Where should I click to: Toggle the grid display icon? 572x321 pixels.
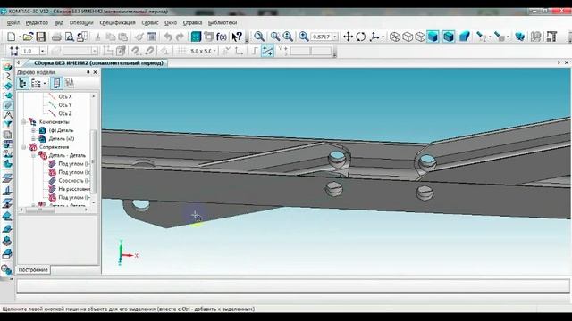coord(181,51)
